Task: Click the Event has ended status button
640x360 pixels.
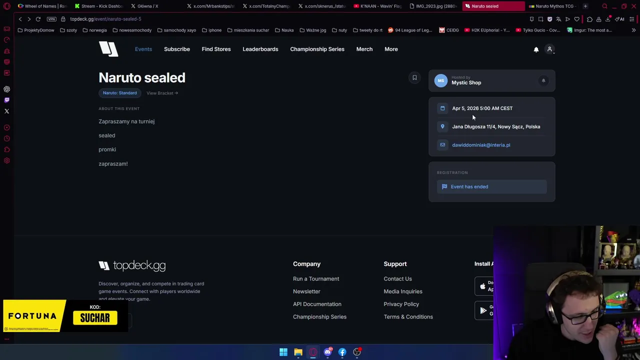Action: tap(492, 186)
